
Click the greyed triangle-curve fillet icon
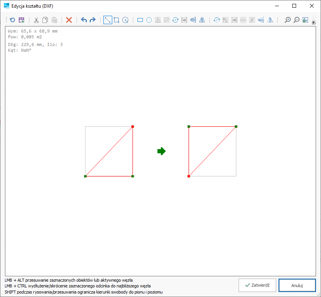158,20
